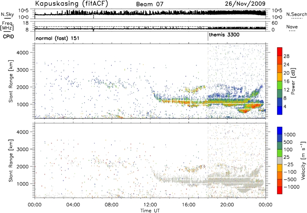Click the "Nave" legend label
The image size is (307, 213).
tap(292, 27)
